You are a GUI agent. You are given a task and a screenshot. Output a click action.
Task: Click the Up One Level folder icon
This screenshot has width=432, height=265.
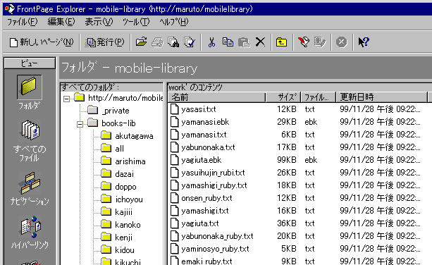click(x=281, y=42)
